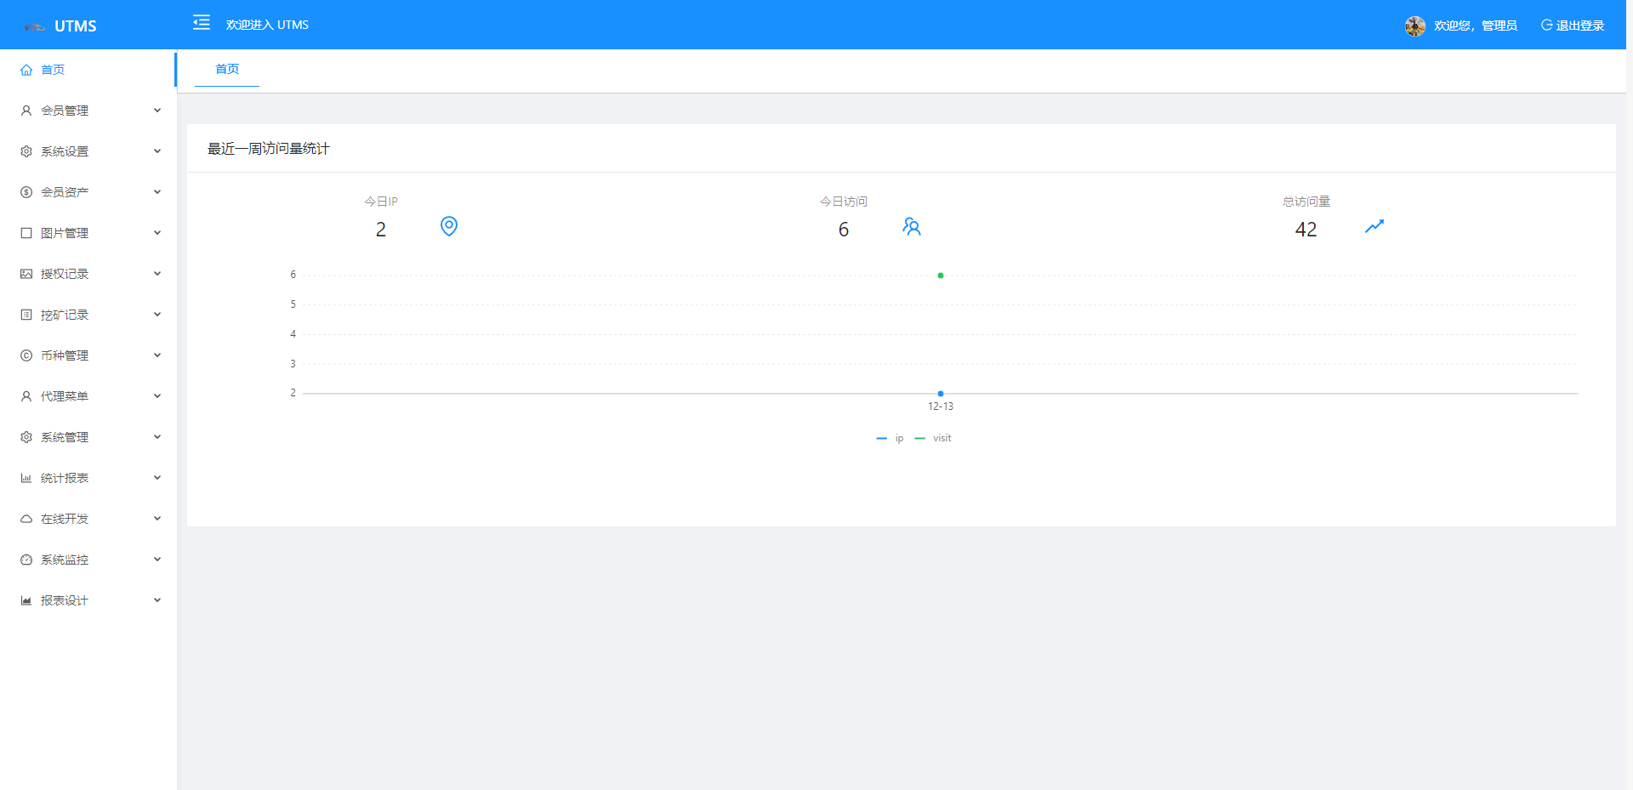The width and height of the screenshot is (1633, 790).
Task: Open the 代理菜单 sidebar menu
Action: [x=88, y=396]
